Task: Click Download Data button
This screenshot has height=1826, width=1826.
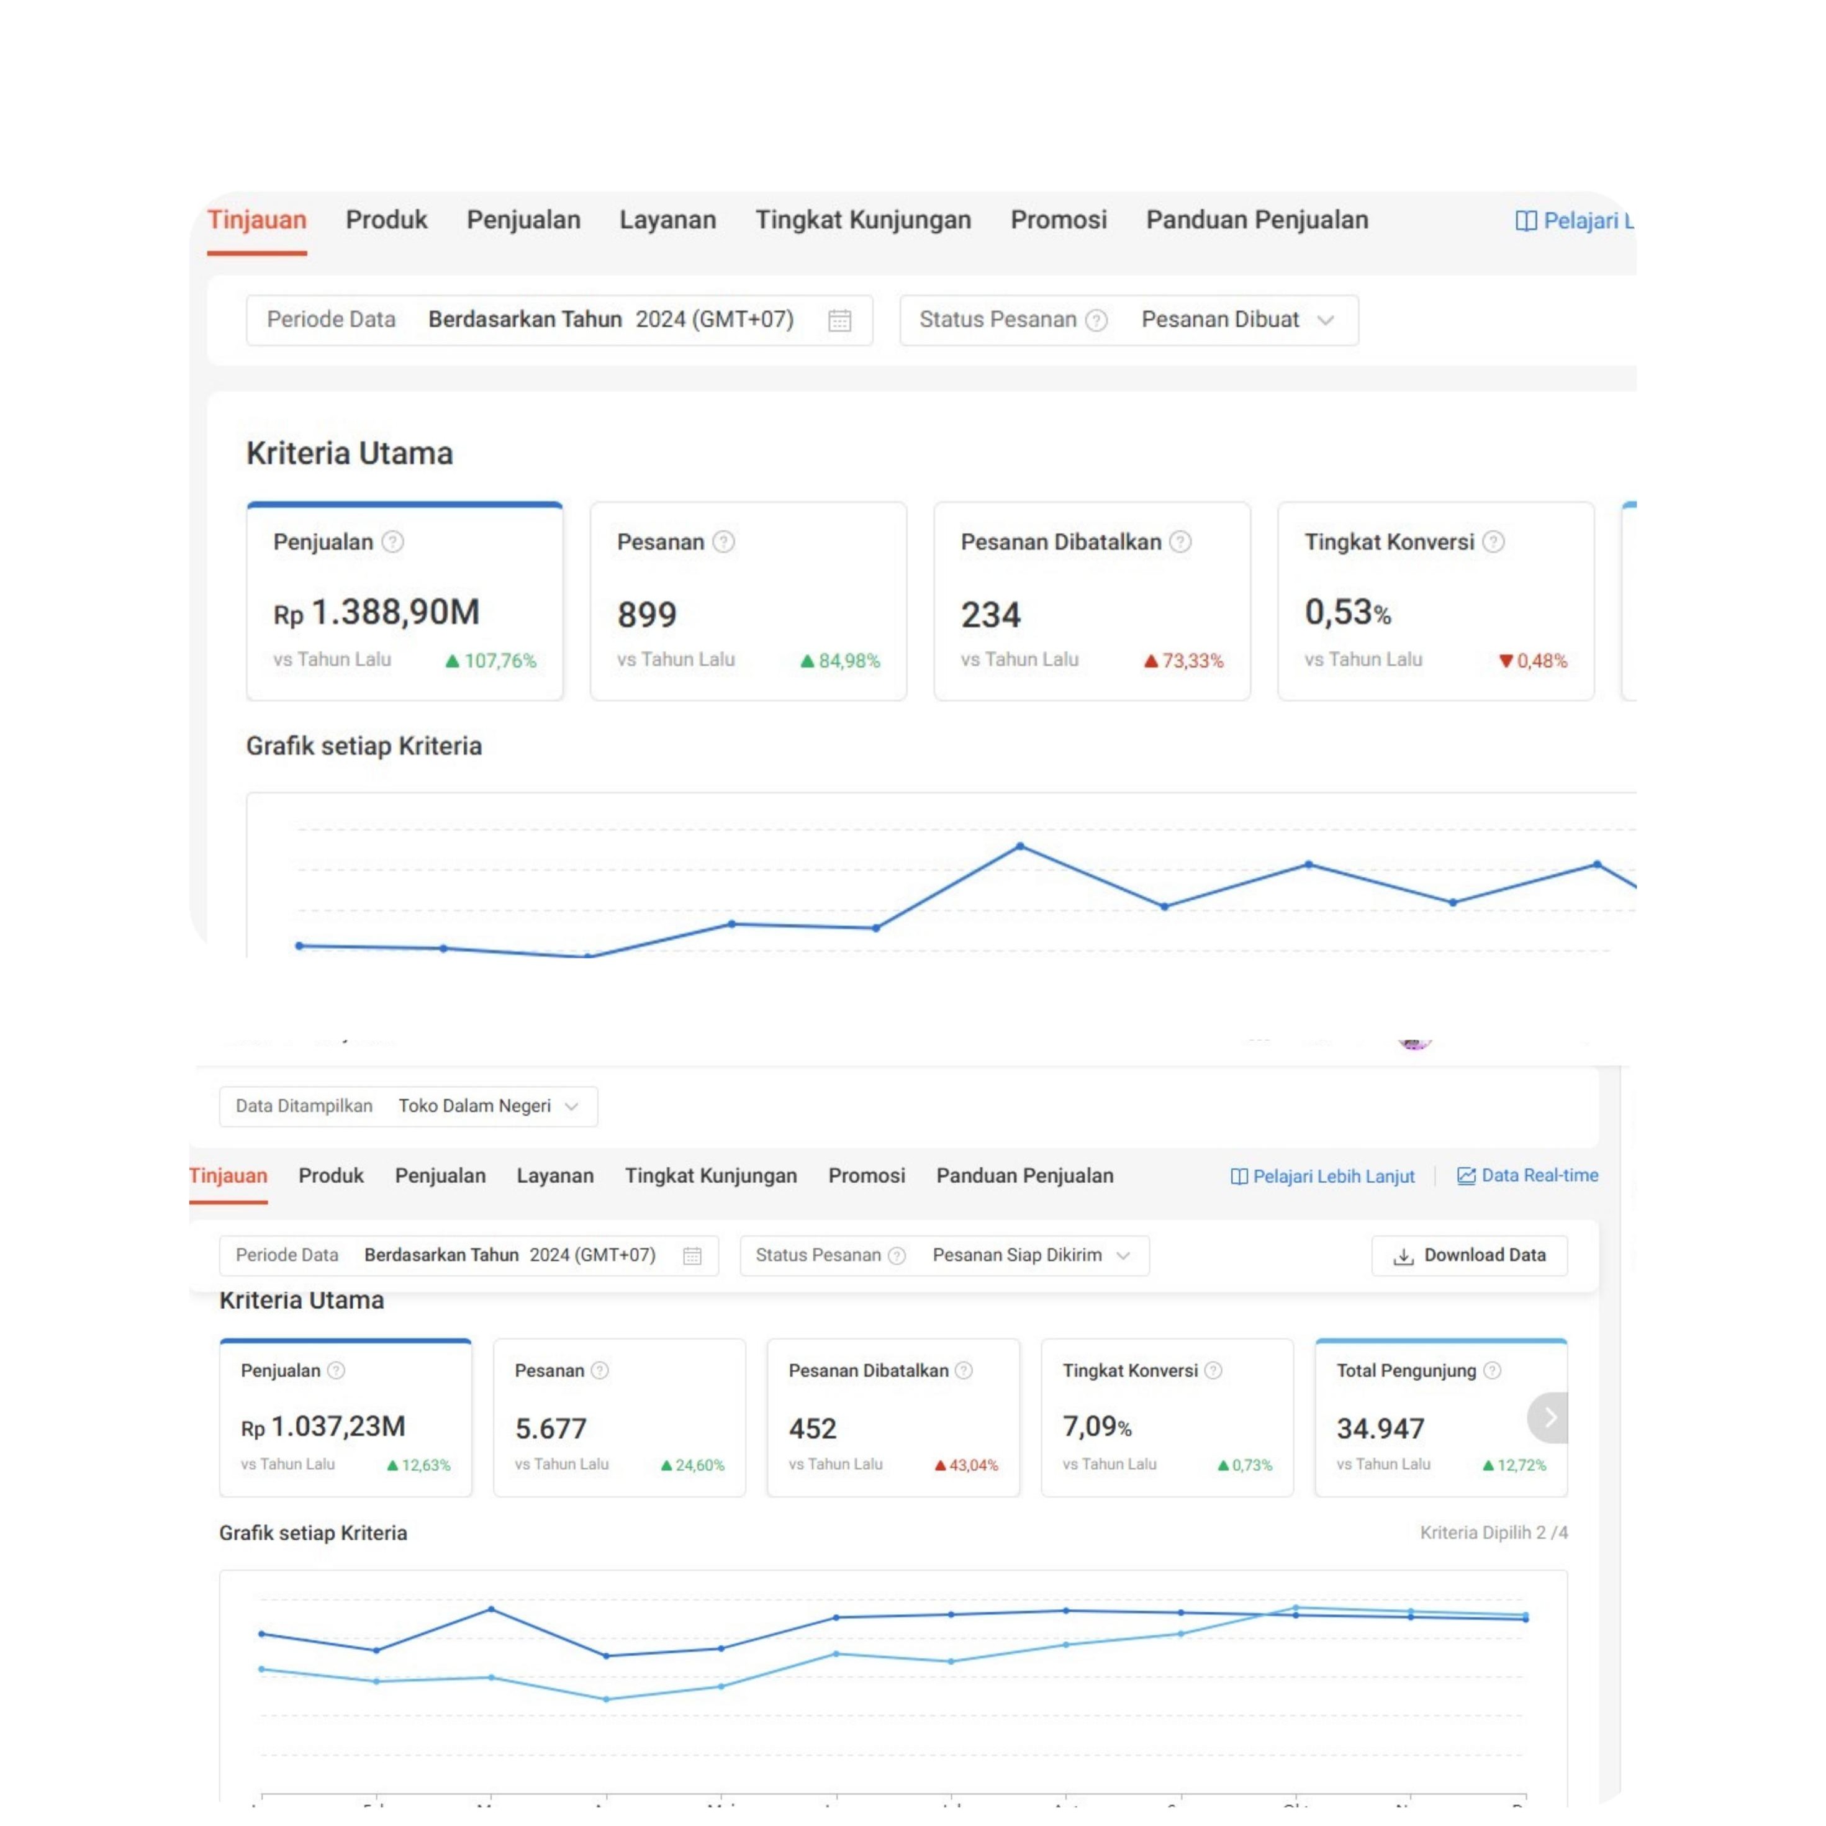Action: coord(1469,1255)
